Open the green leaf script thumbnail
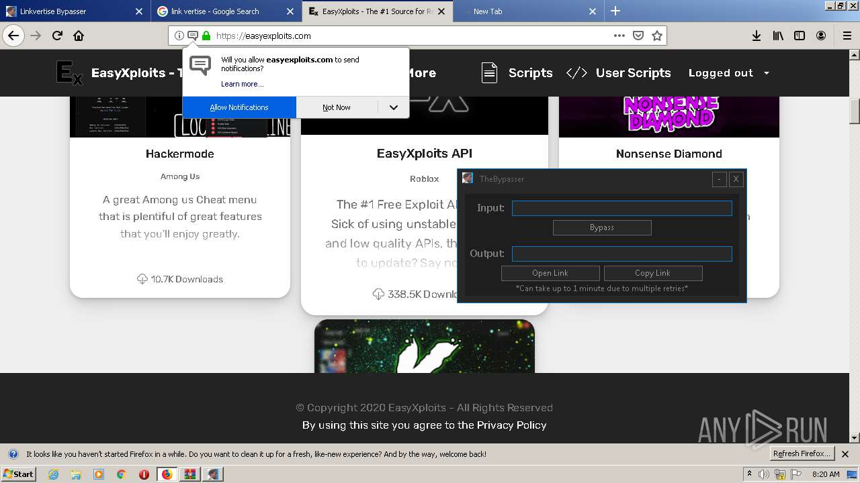The width and height of the screenshot is (860, 483). pos(425,346)
